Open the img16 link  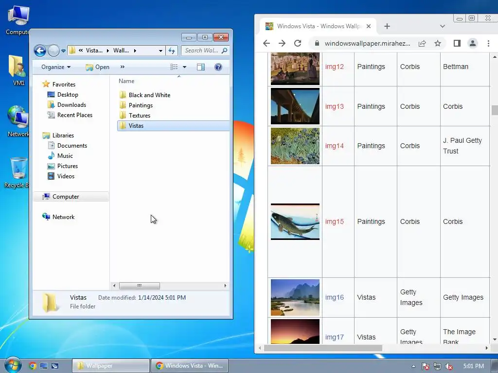tap(335, 298)
